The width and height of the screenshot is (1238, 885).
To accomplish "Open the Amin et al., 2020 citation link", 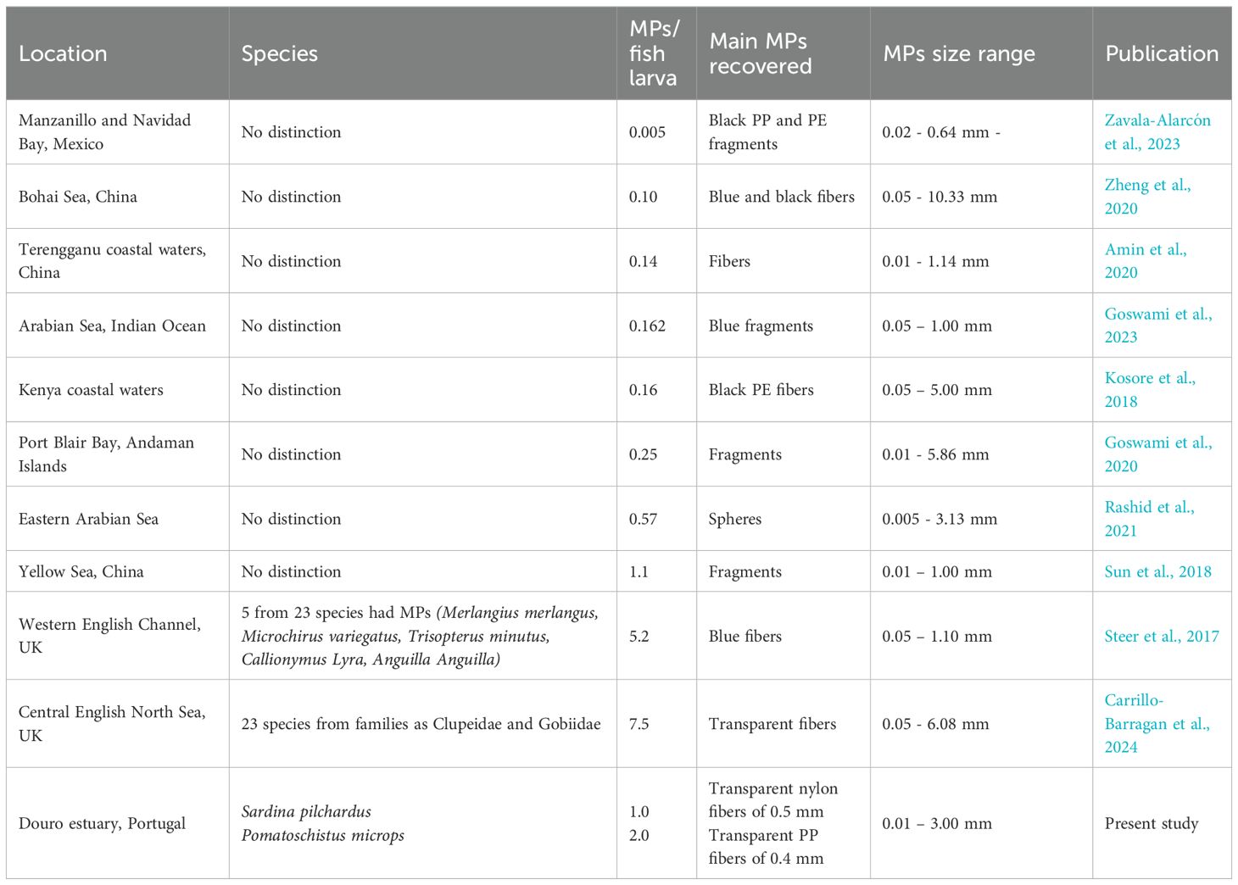I will (1145, 261).
